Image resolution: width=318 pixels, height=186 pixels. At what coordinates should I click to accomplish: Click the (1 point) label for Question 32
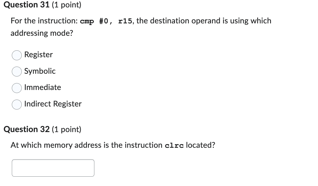click(66, 129)
